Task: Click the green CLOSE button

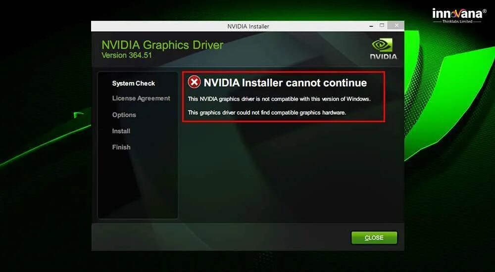Action: click(x=374, y=238)
